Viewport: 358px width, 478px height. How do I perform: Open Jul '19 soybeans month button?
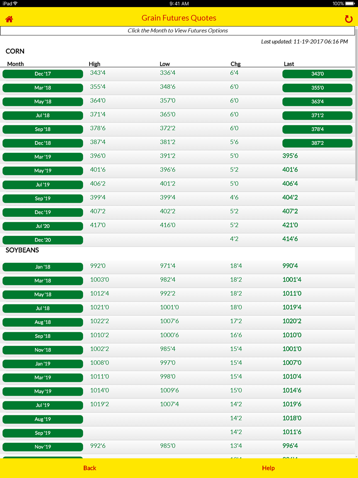[x=43, y=405]
